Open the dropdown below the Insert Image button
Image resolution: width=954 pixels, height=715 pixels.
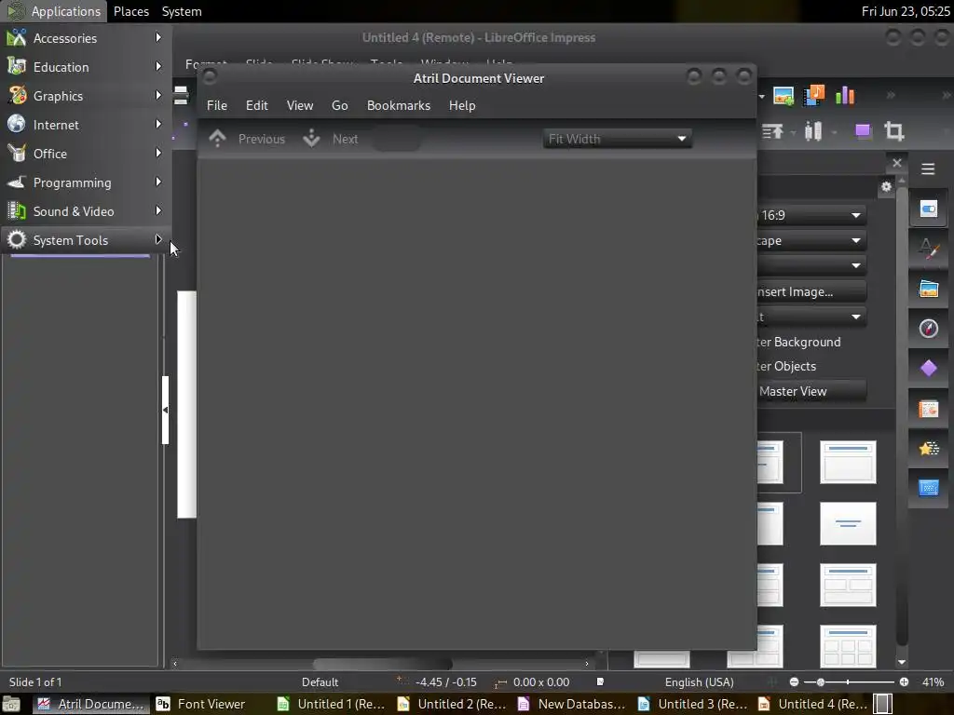[812, 317]
